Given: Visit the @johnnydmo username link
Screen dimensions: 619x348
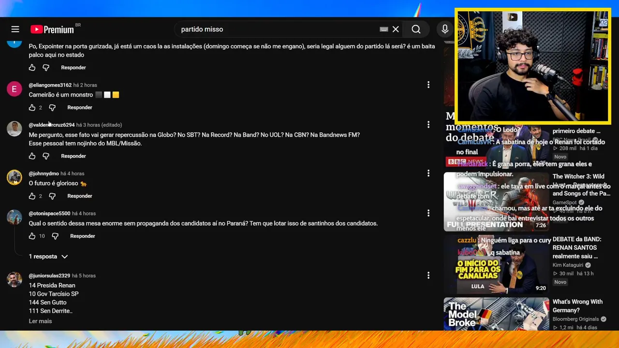Looking at the screenshot, I should [44, 174].
